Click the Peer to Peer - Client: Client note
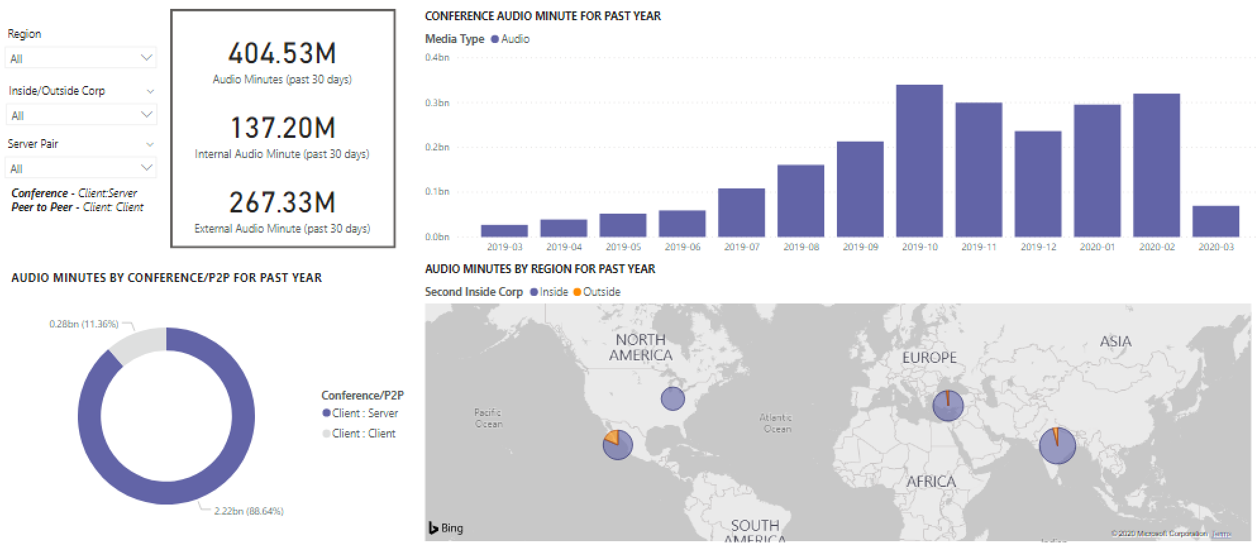The image size is (1257, 545). coord(77,207)
